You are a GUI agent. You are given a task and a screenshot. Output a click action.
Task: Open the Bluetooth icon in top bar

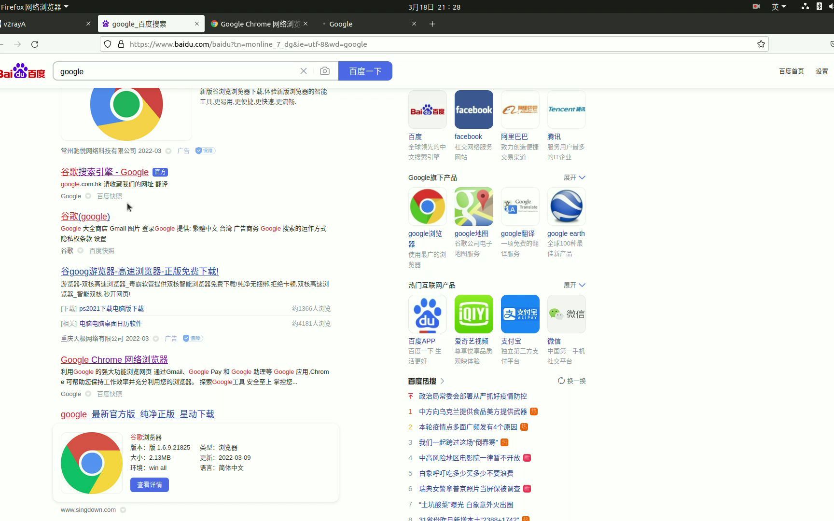(x=819, y=7)
